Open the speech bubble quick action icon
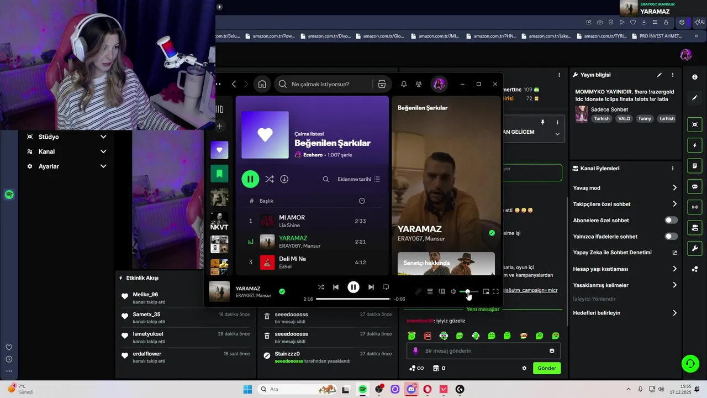The width and height of the screenshot is (707, 398). tap(695, 186)
